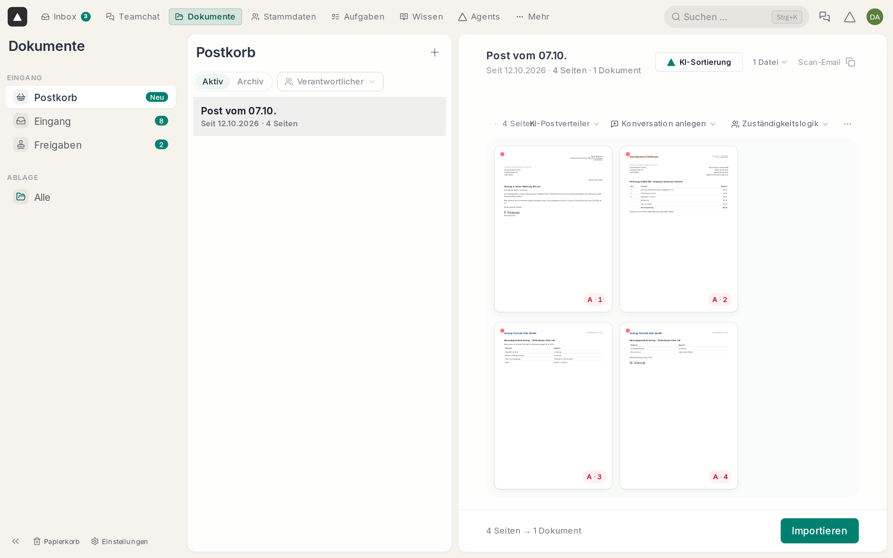The image size is (893, 558).
Task: Expand the 1 Datei dropdown
Action: click(x=770, y=62)
